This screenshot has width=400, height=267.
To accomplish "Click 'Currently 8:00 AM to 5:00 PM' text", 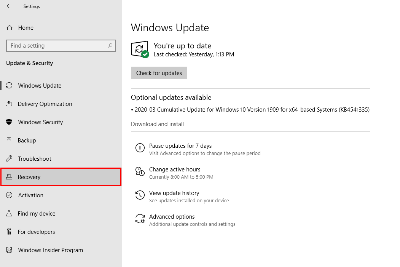I will coord(181,177).
